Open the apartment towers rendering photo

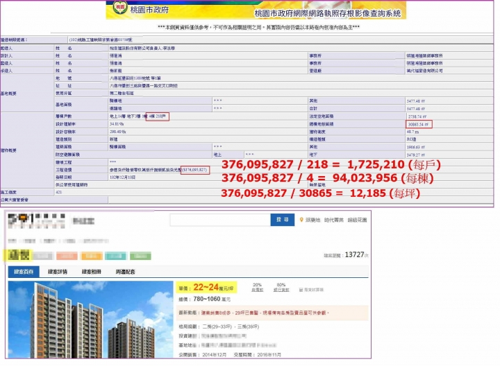pos(90,320)
